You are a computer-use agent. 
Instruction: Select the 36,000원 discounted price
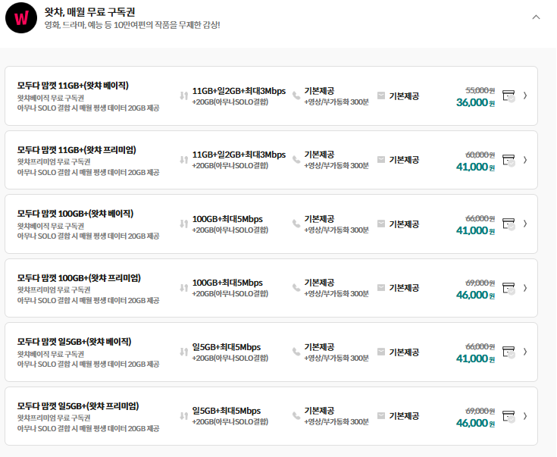click(x=475, y=103)
